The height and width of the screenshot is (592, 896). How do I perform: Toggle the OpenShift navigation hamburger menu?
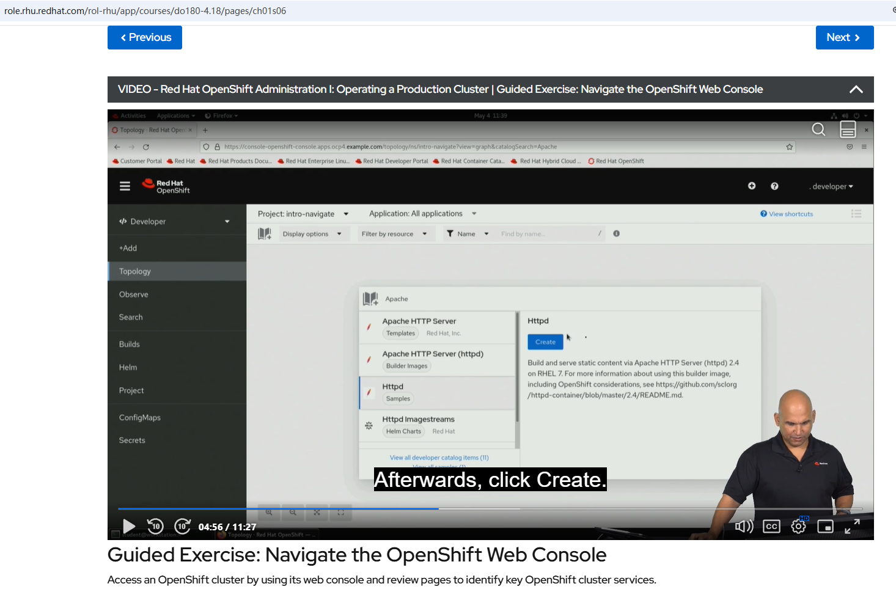click(125, 186)
